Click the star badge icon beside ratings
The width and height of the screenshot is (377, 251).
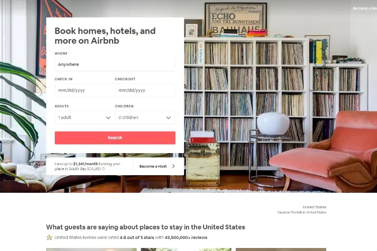click(x=49, y=237)
